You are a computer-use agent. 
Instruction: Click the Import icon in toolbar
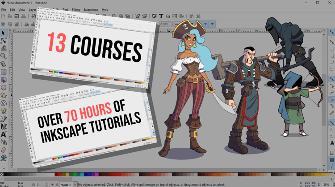(33, 16)
